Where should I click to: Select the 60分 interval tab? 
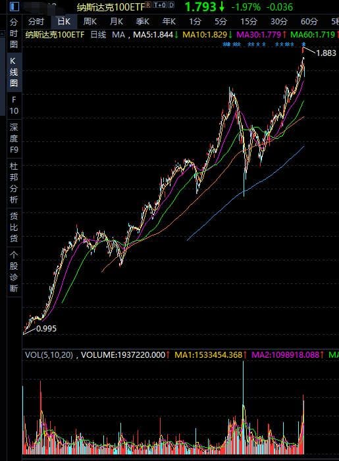coord(309,22)
